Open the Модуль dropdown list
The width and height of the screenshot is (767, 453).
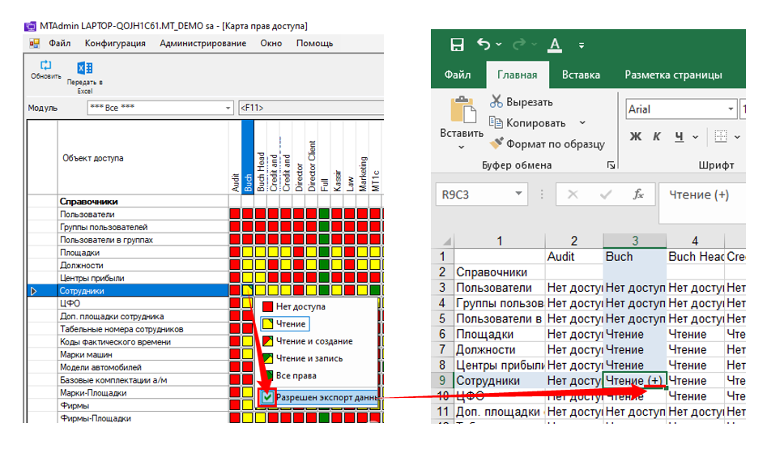[x=228, y=108]
